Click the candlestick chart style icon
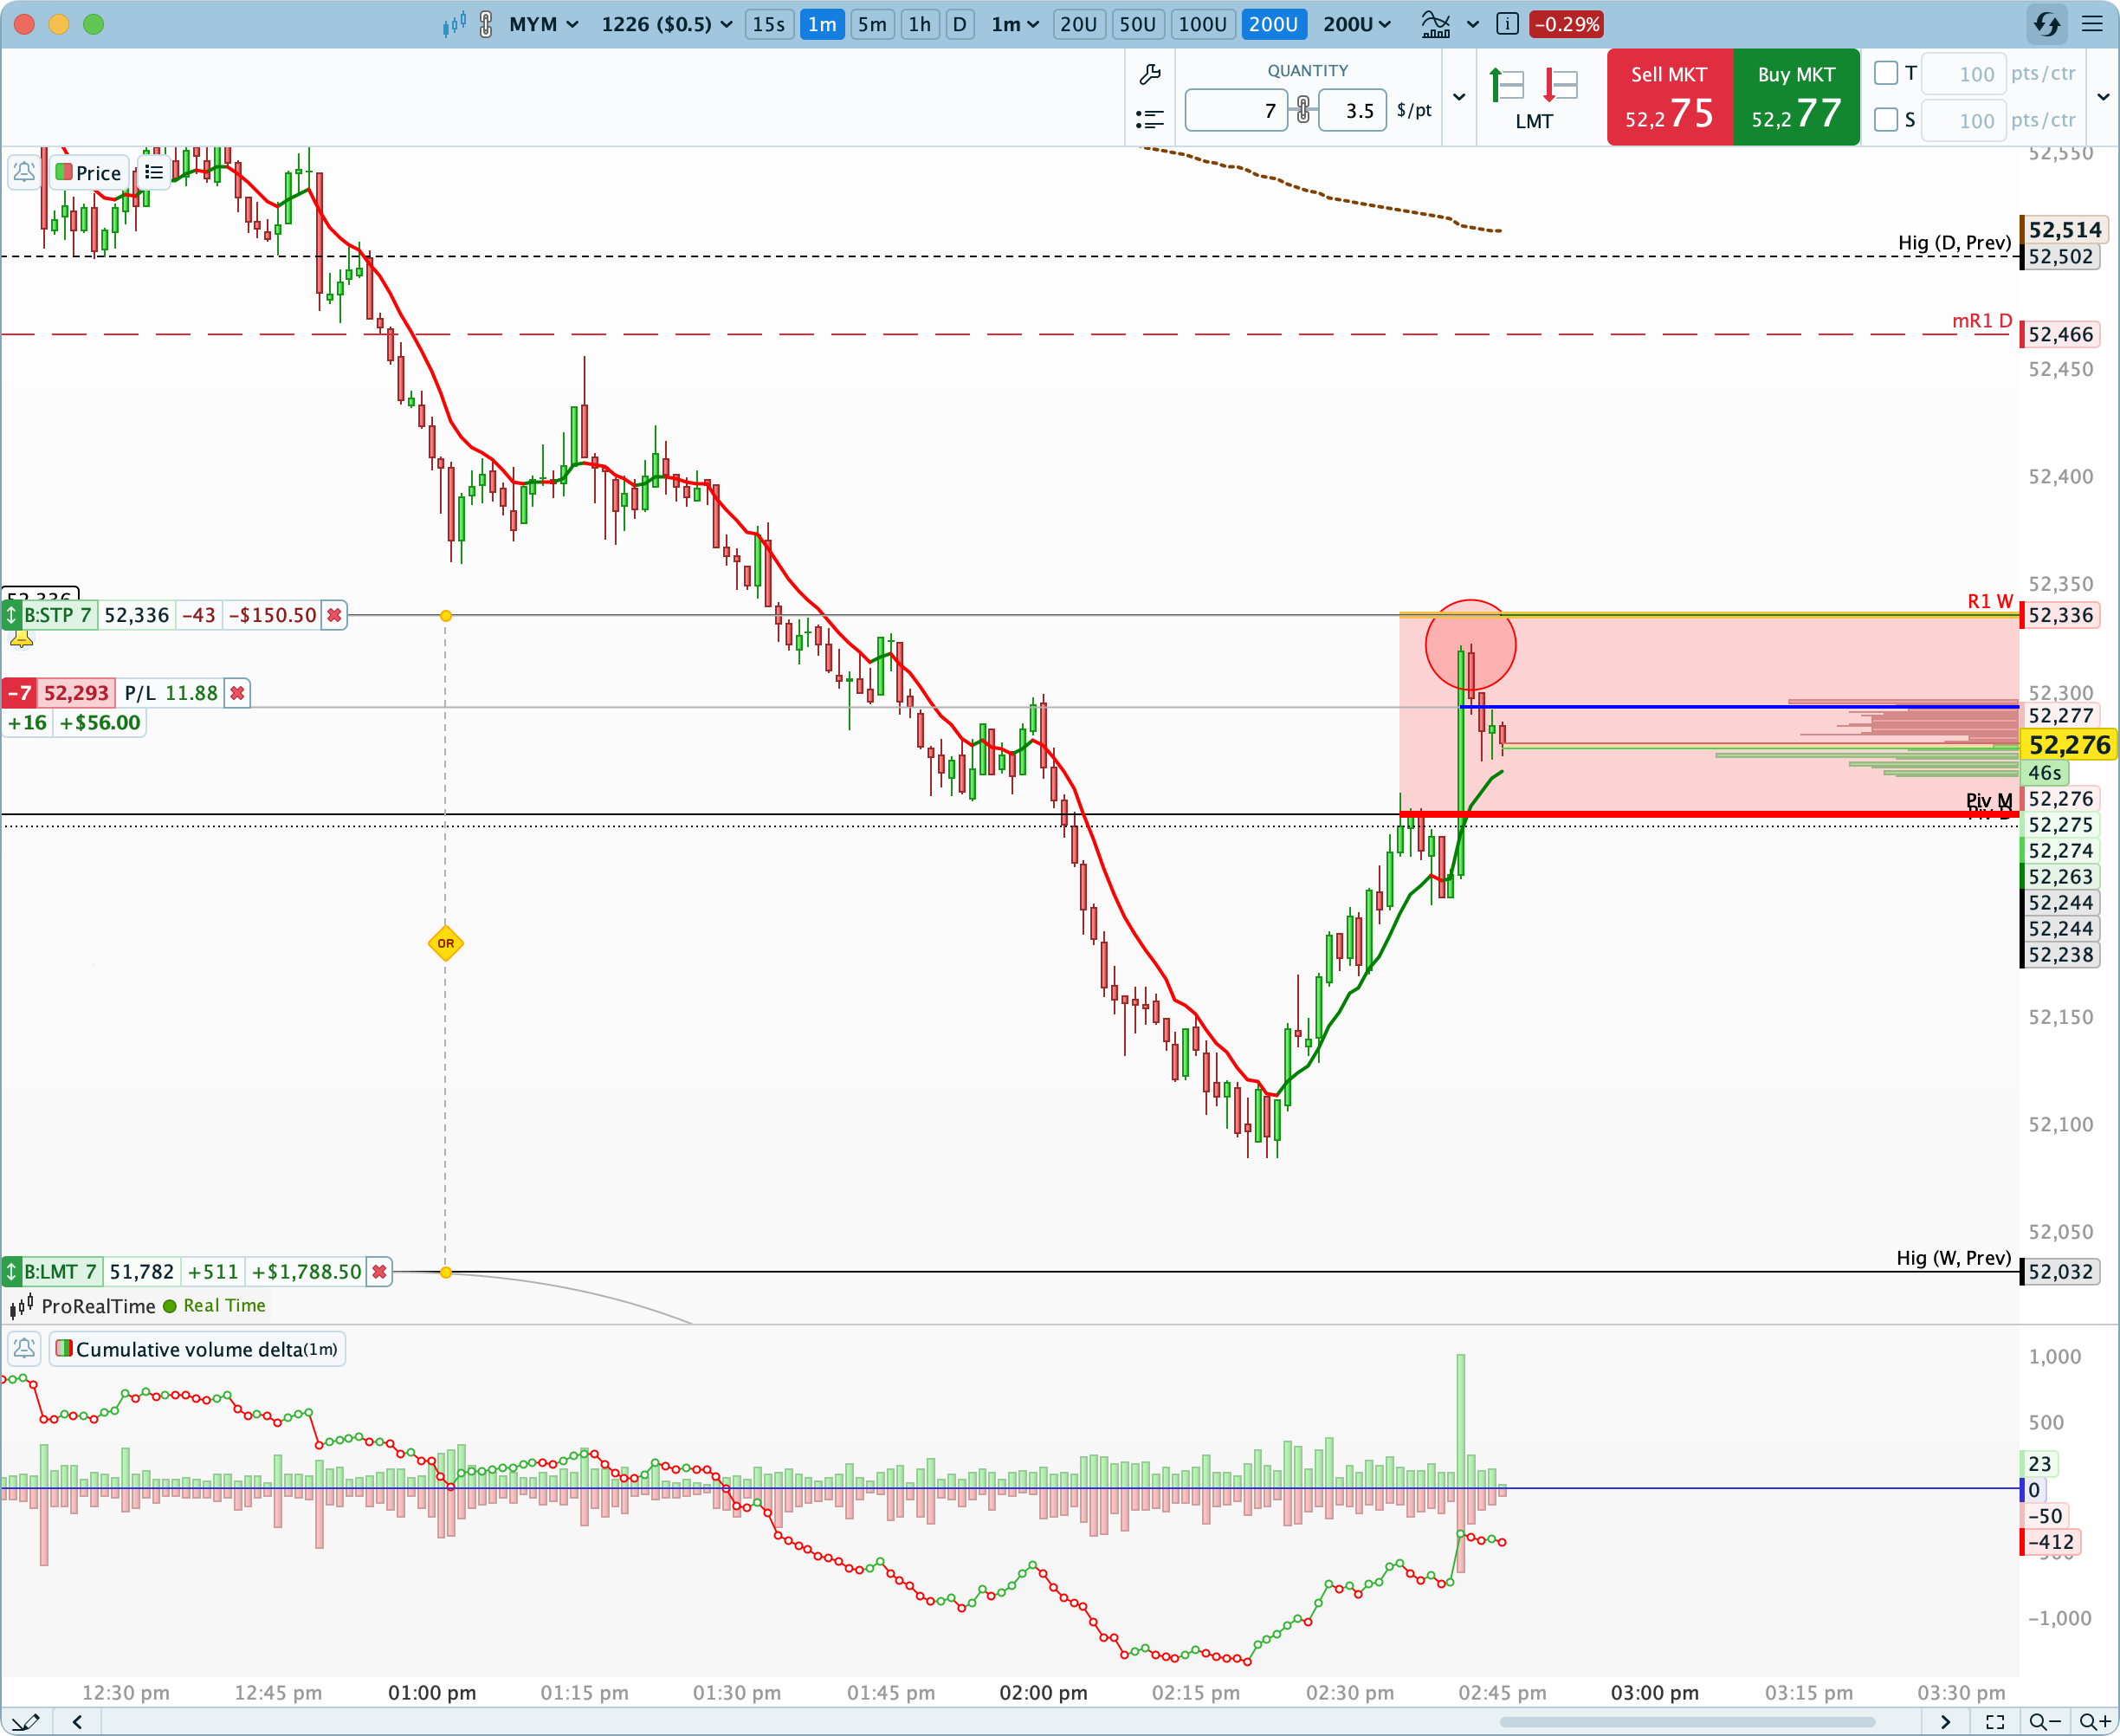Viewport: 2120px width, 1736px height. click(454, 24)
